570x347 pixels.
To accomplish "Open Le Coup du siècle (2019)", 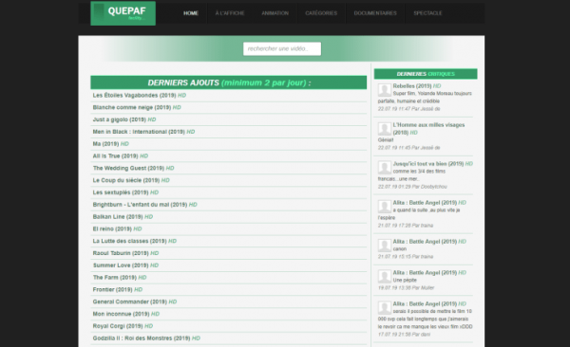I will pos(131,180).
